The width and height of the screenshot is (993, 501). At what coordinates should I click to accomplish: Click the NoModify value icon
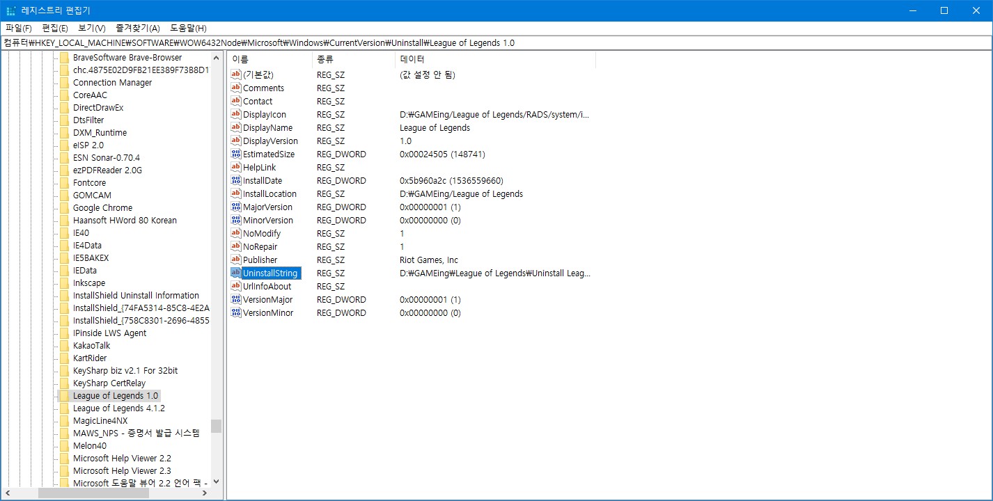click(236, 233)
